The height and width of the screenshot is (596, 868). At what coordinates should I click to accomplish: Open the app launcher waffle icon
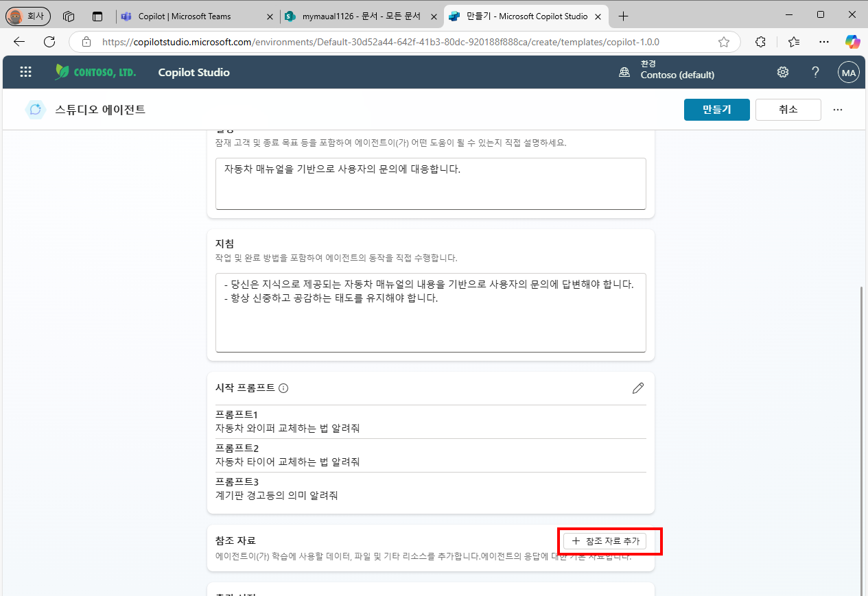25,72
